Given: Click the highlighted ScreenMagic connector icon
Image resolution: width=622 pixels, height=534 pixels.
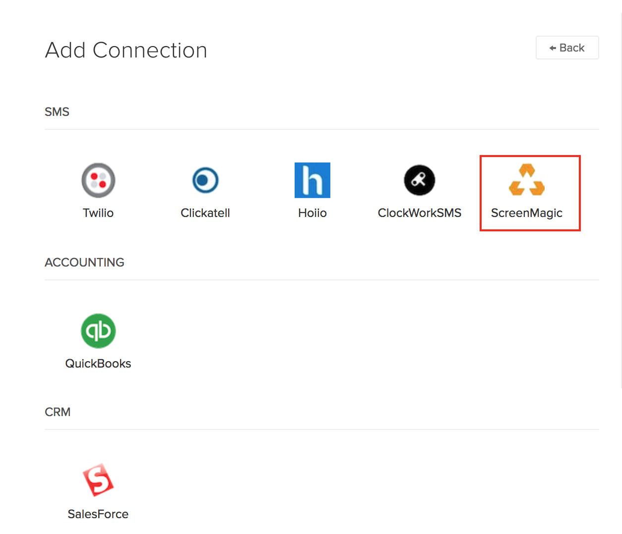Looking at the screenshot, I should coord(526,180).
